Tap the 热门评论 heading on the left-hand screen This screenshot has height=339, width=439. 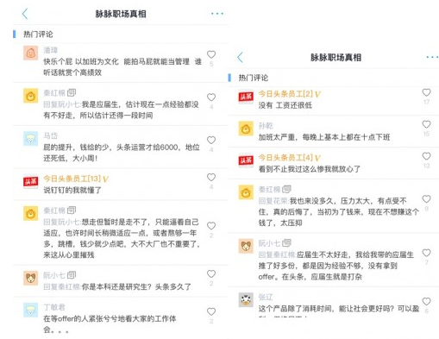[x=38, y=35]
